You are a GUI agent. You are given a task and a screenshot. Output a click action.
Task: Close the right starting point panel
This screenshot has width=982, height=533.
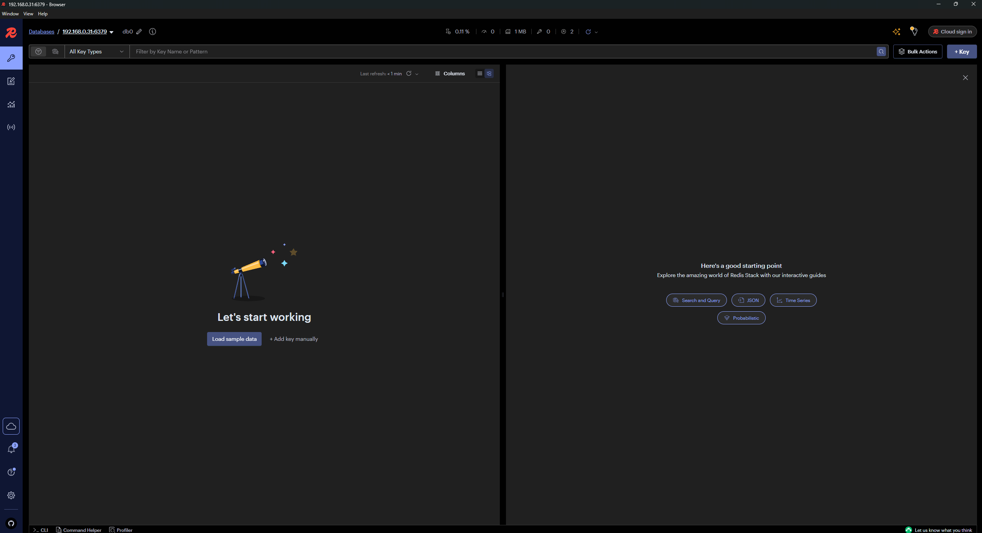click(x=965, y=78)
